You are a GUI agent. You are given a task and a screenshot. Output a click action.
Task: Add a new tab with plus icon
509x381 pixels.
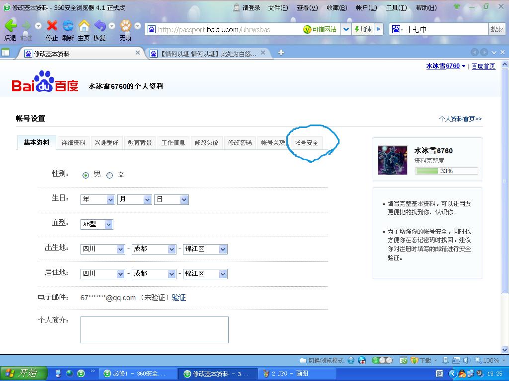281,53
